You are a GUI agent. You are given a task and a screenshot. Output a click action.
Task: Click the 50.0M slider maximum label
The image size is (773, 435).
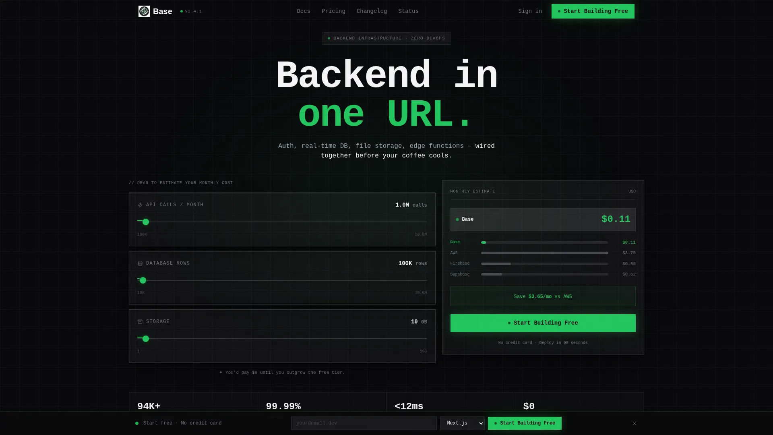tap(421, 234)
